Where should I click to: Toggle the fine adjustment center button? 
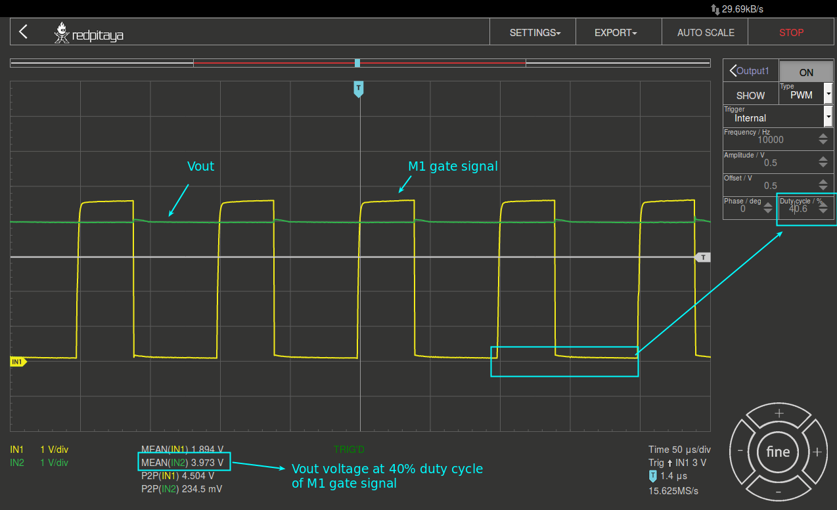click(x=779, y=452)
